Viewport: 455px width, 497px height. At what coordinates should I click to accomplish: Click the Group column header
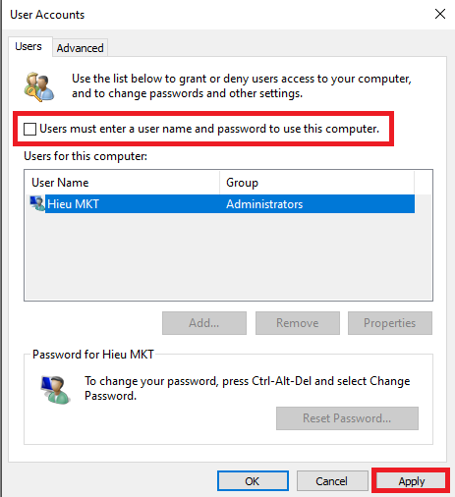click(x=316, y=183)
